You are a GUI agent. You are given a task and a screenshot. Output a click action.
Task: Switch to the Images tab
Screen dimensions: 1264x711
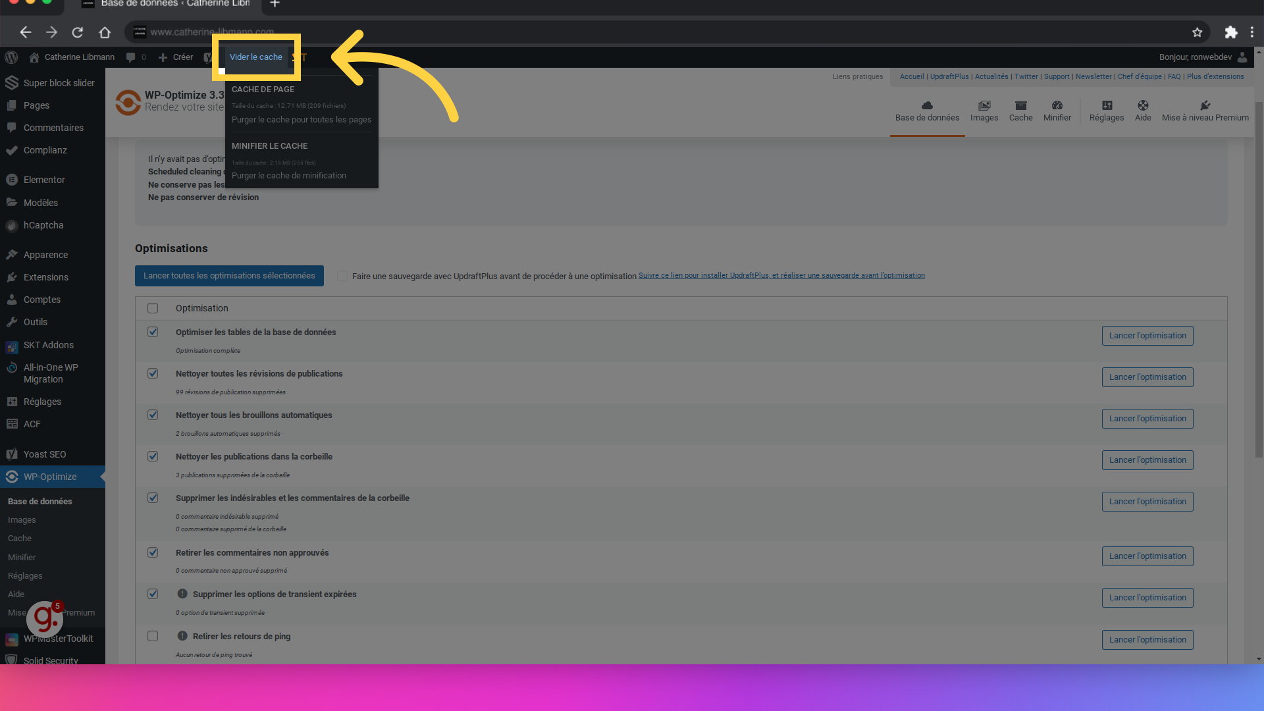(984, 111)
